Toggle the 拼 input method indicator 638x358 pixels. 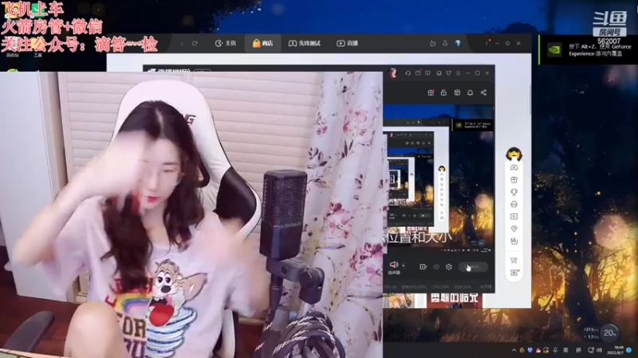[578, 350]
